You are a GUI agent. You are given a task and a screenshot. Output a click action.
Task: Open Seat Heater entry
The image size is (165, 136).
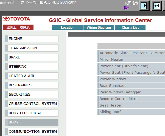tap(131, 105)
